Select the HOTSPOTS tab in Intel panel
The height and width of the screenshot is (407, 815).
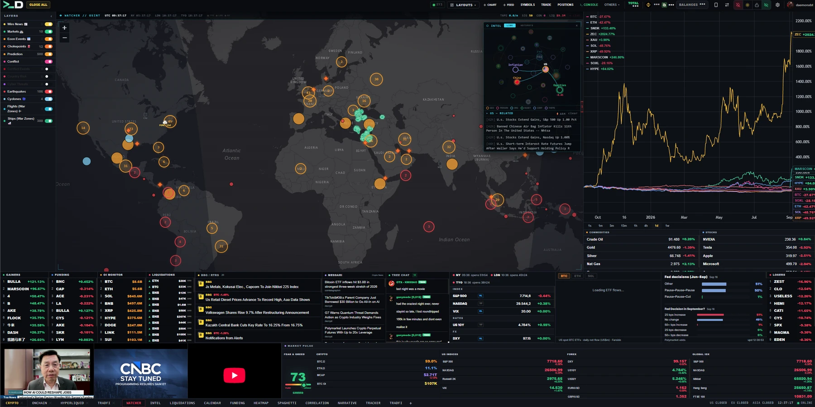point(527,25)
